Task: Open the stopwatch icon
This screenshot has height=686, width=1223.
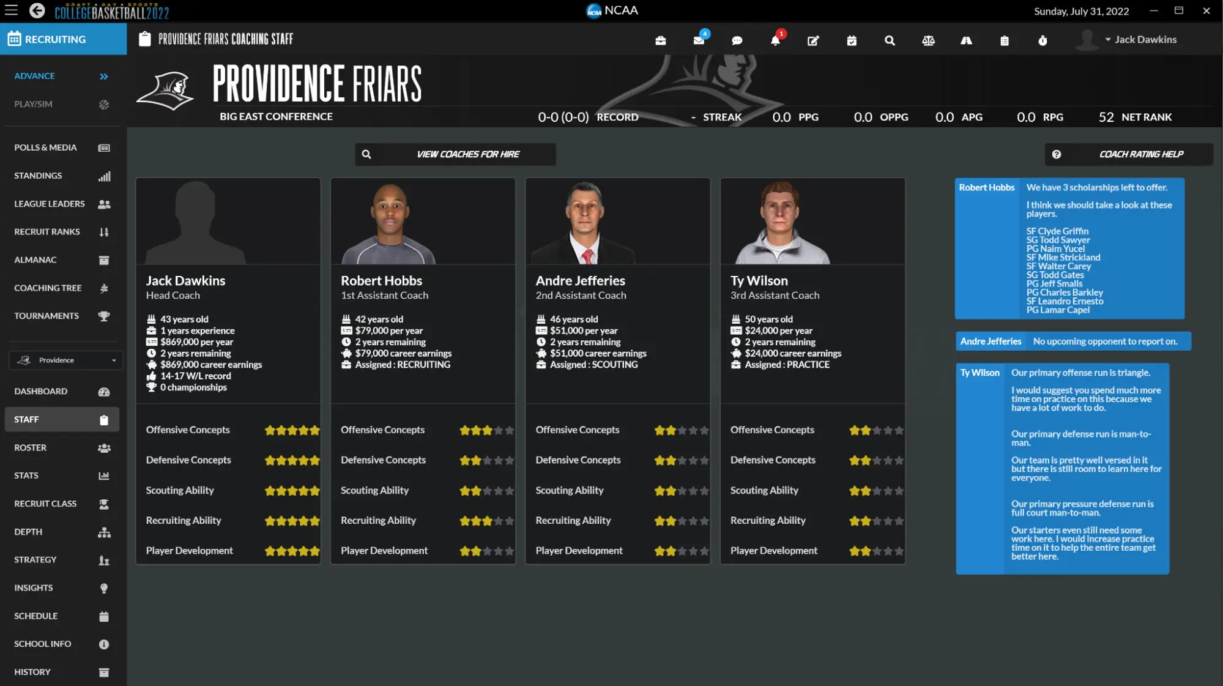Action: click(1043, 40)
